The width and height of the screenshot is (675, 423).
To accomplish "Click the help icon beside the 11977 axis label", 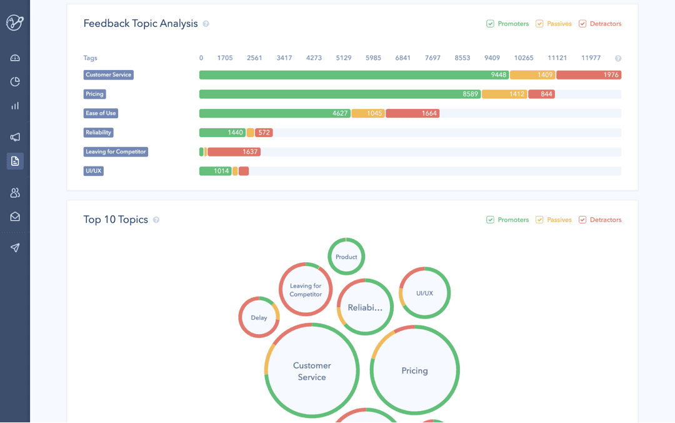I will point(618,58).
